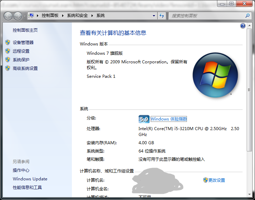Click the vertical scrollbar thumb
The height and width of the screenshot is (200, 255).
click(x=249, y=90)
